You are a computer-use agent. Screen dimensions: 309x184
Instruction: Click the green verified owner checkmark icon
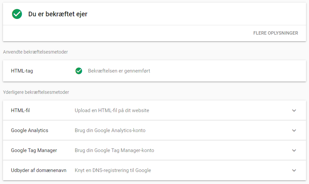(x=17, y=14)
